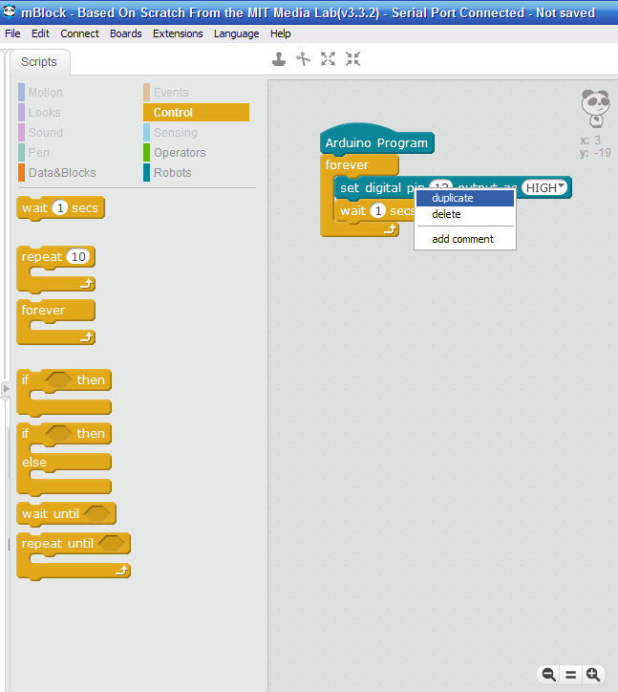Screen dimensions: 618x692
Task: Click the zoom out magnifier icon
Action: [548, 675]
